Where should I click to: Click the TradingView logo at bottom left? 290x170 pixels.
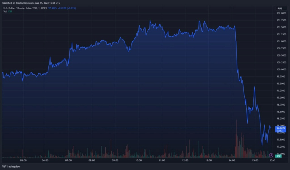(x=11, y=167)
